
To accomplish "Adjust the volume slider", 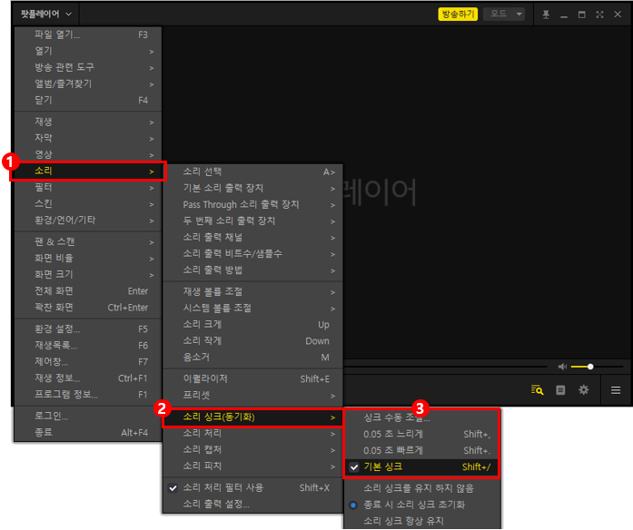I will click(x=597, y=367).
